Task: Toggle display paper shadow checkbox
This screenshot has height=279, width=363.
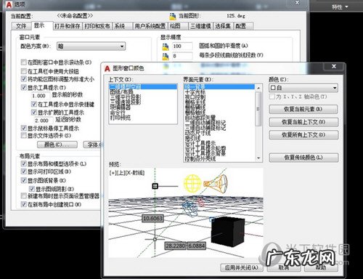Action: [32, 189]
